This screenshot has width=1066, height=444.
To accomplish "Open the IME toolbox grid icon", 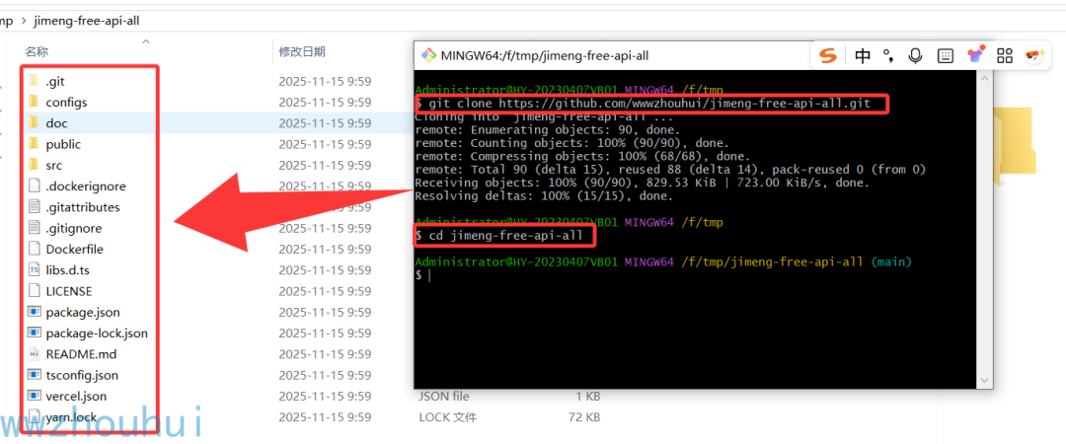I will 1005,56.
